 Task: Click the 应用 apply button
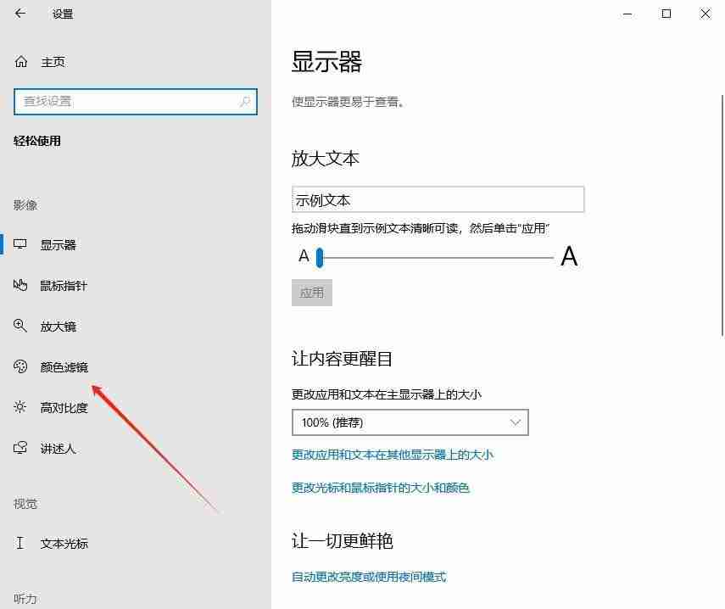tap(313, 292)
